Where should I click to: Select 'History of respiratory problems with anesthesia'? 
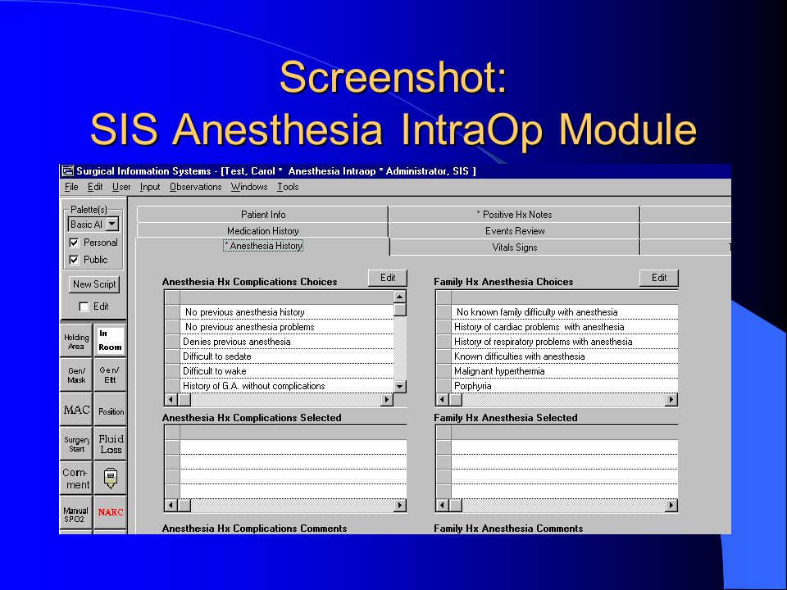coord(565,342)
